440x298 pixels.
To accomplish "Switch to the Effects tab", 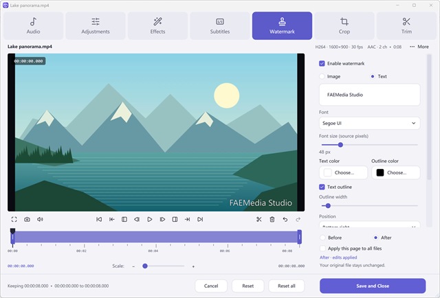I will [x=157, y=25].
